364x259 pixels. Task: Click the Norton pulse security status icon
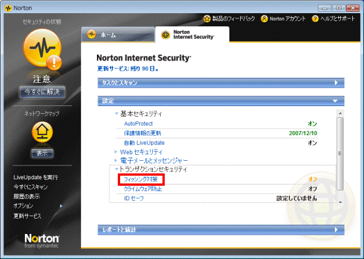(42, 48)
